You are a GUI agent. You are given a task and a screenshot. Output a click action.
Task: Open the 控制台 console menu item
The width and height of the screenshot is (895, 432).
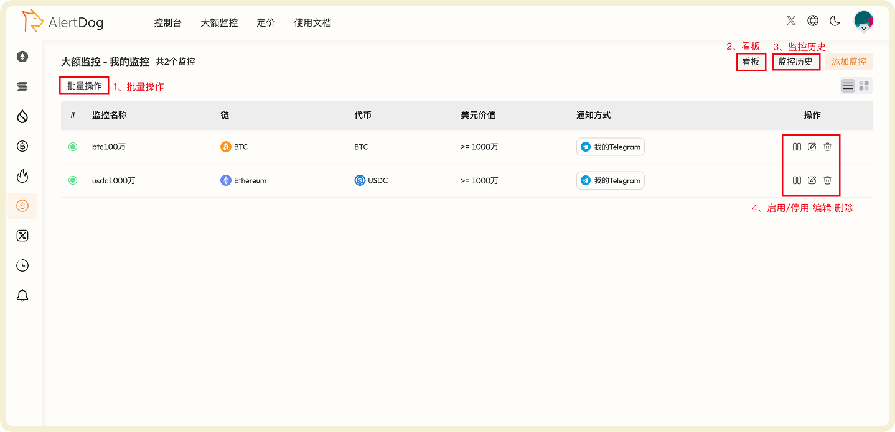[x=167, y=22]
